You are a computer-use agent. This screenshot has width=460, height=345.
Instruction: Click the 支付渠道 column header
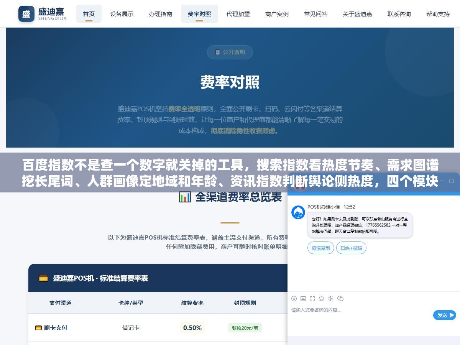61,303
